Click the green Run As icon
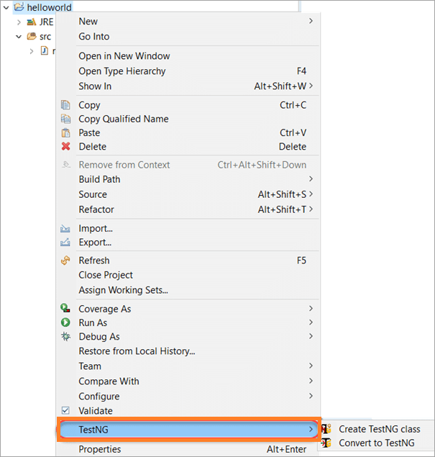Viewport: 435px width, 457px height. tap(65, 323)
